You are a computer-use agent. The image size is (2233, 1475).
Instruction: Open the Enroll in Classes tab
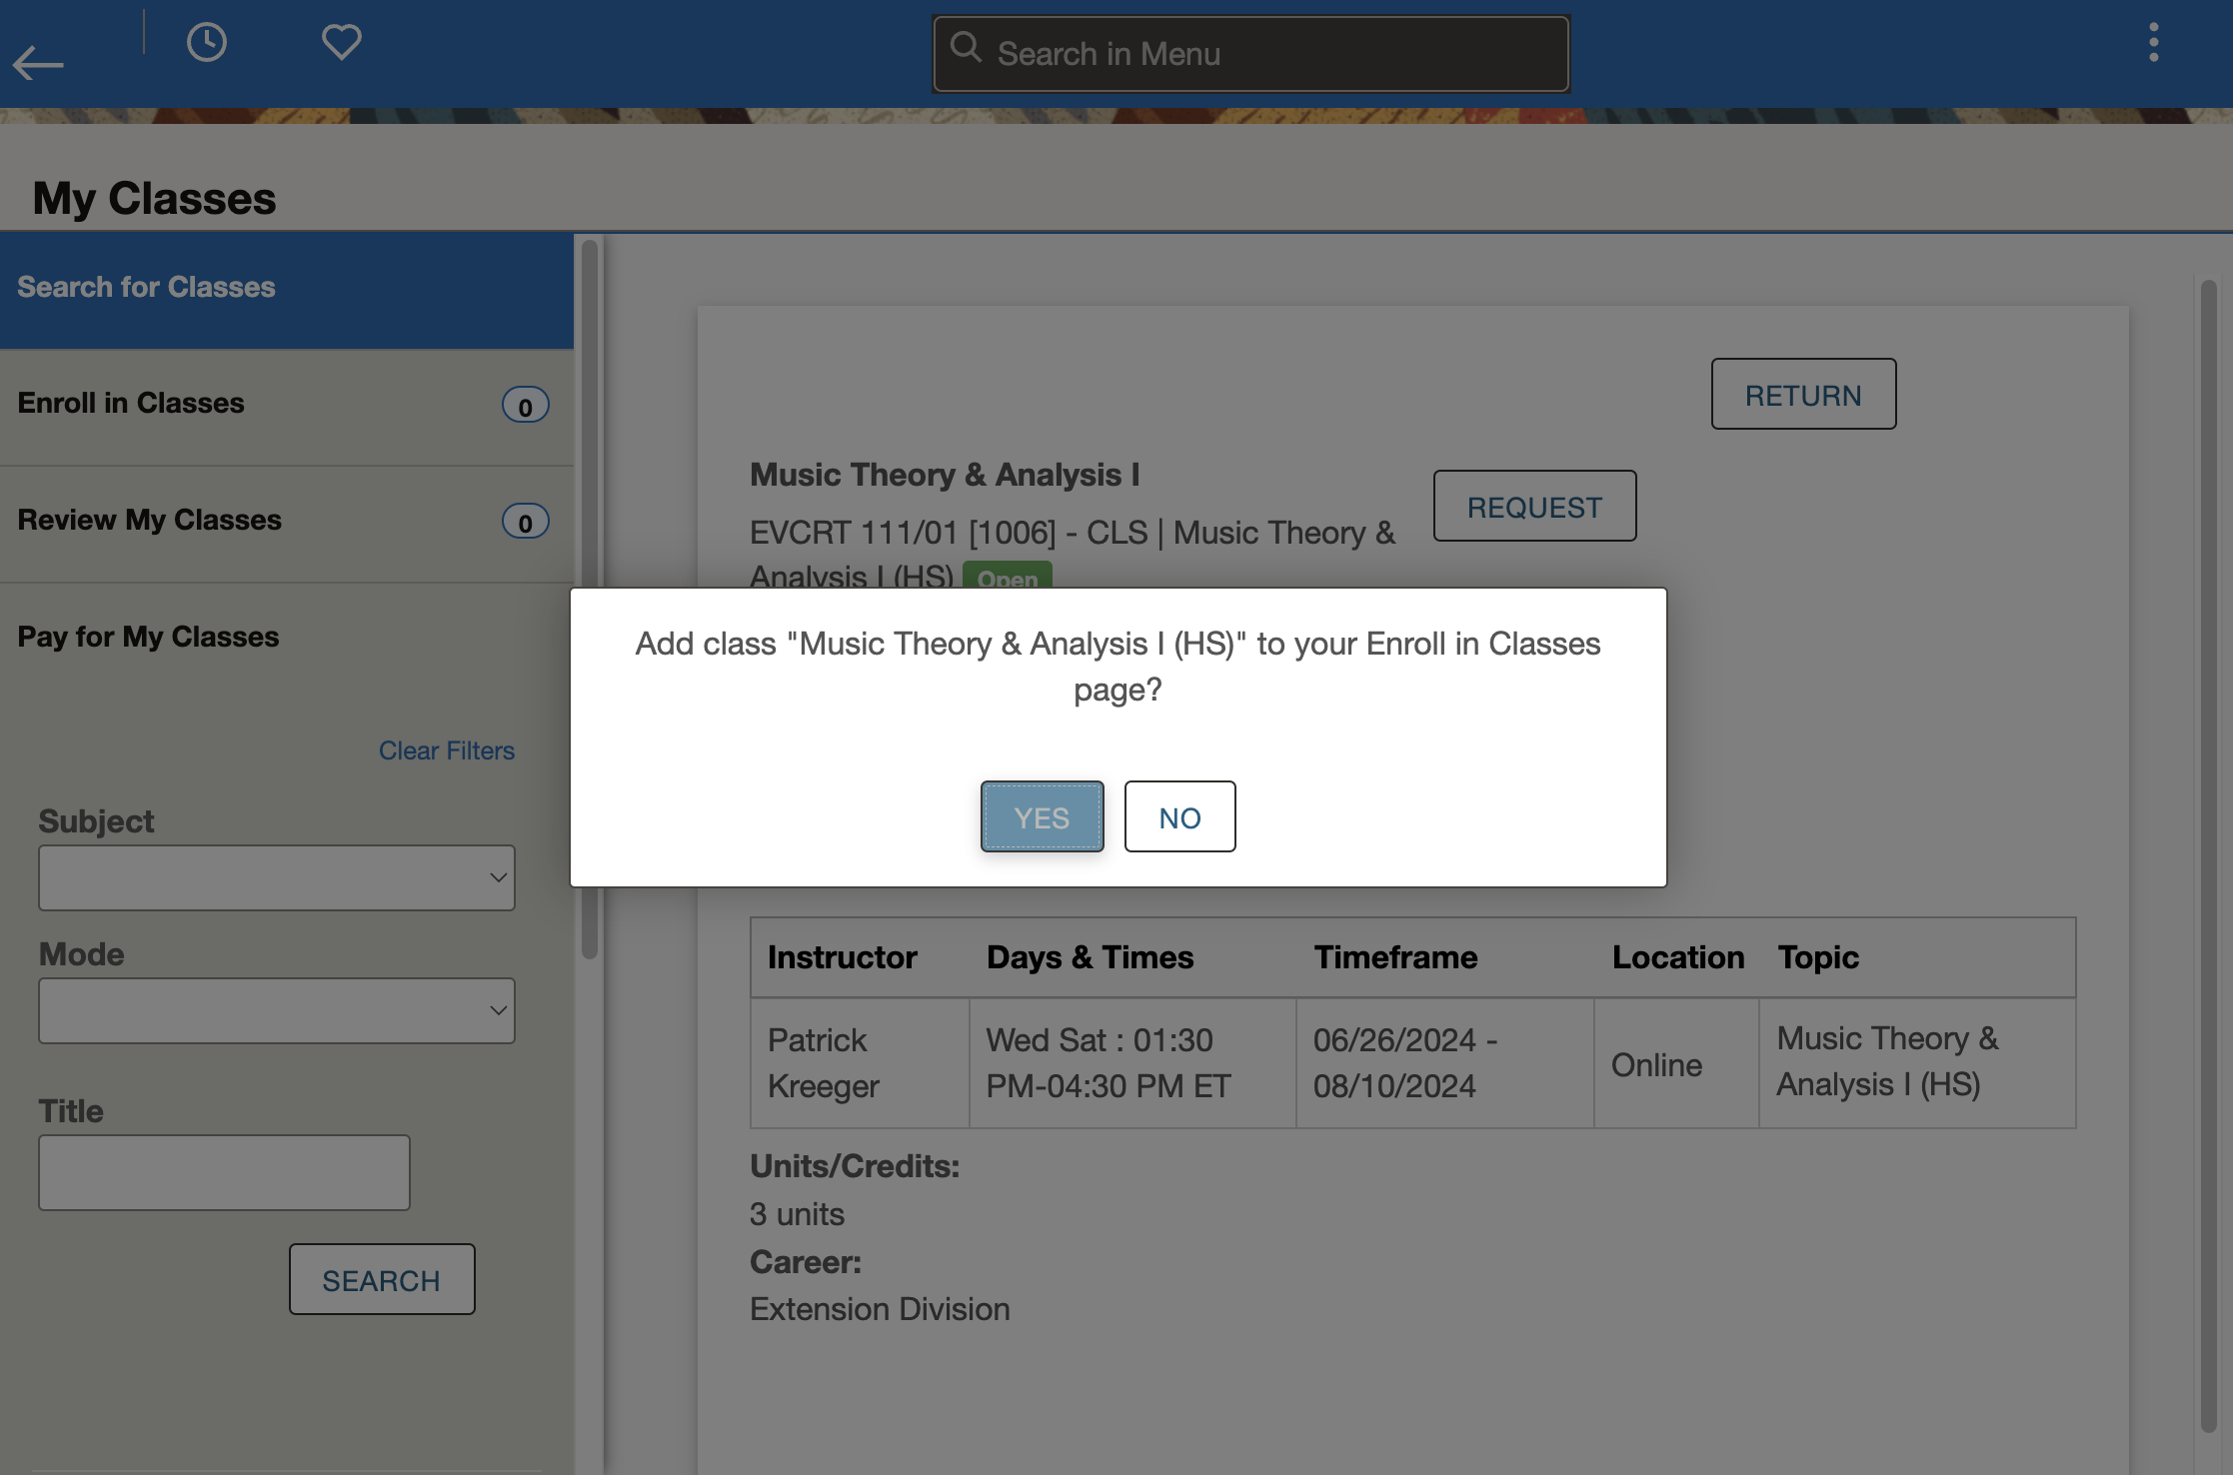pos(287,407)
